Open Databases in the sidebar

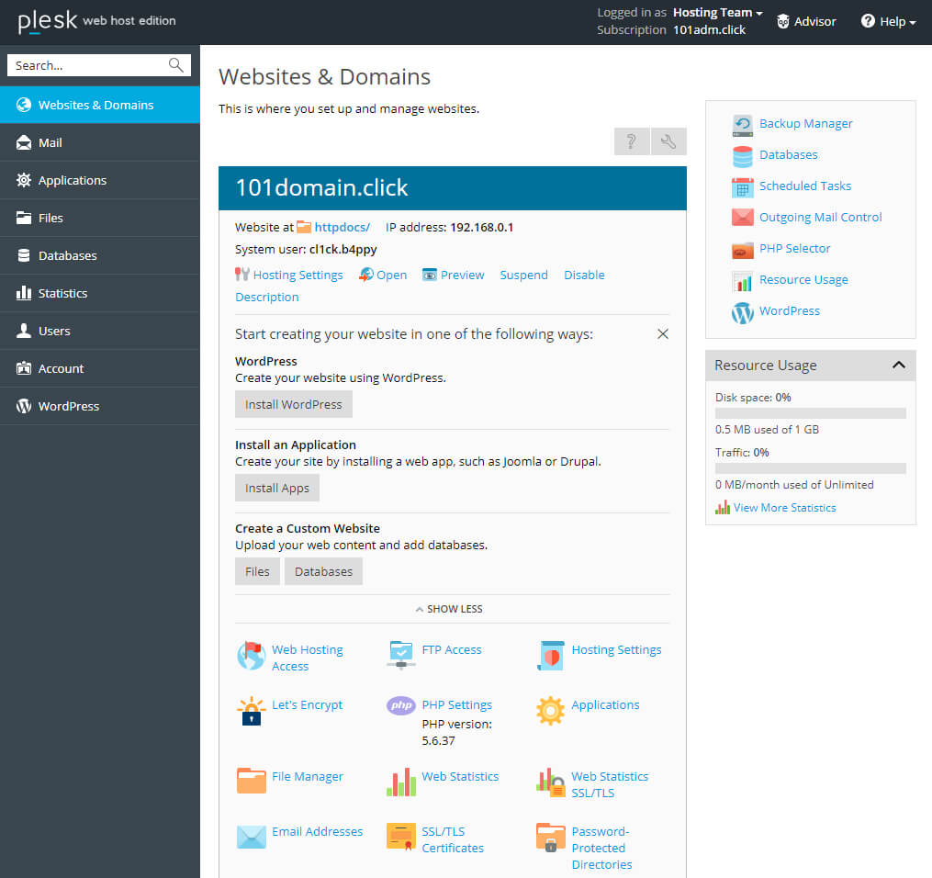pyautogui.click(x=100, y=255)
